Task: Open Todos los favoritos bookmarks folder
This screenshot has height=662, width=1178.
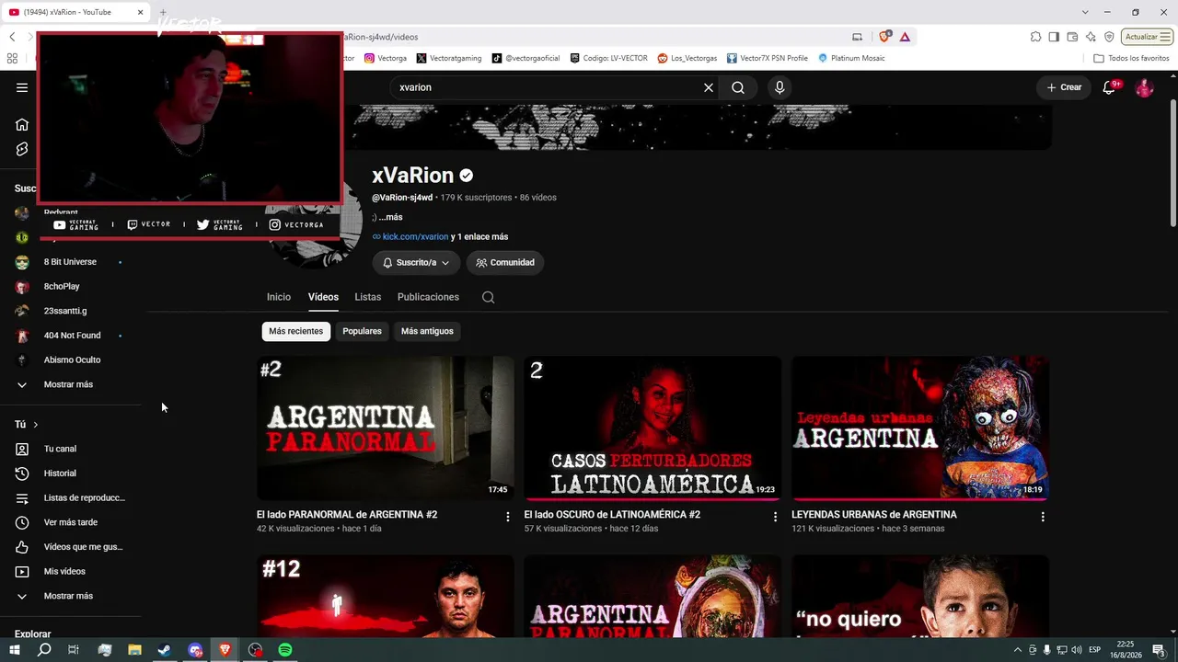Action: 1131,58
